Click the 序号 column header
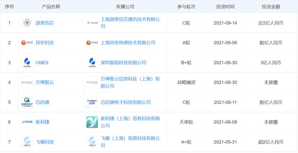Screen dimensions: 298x153 click(9, 7)
